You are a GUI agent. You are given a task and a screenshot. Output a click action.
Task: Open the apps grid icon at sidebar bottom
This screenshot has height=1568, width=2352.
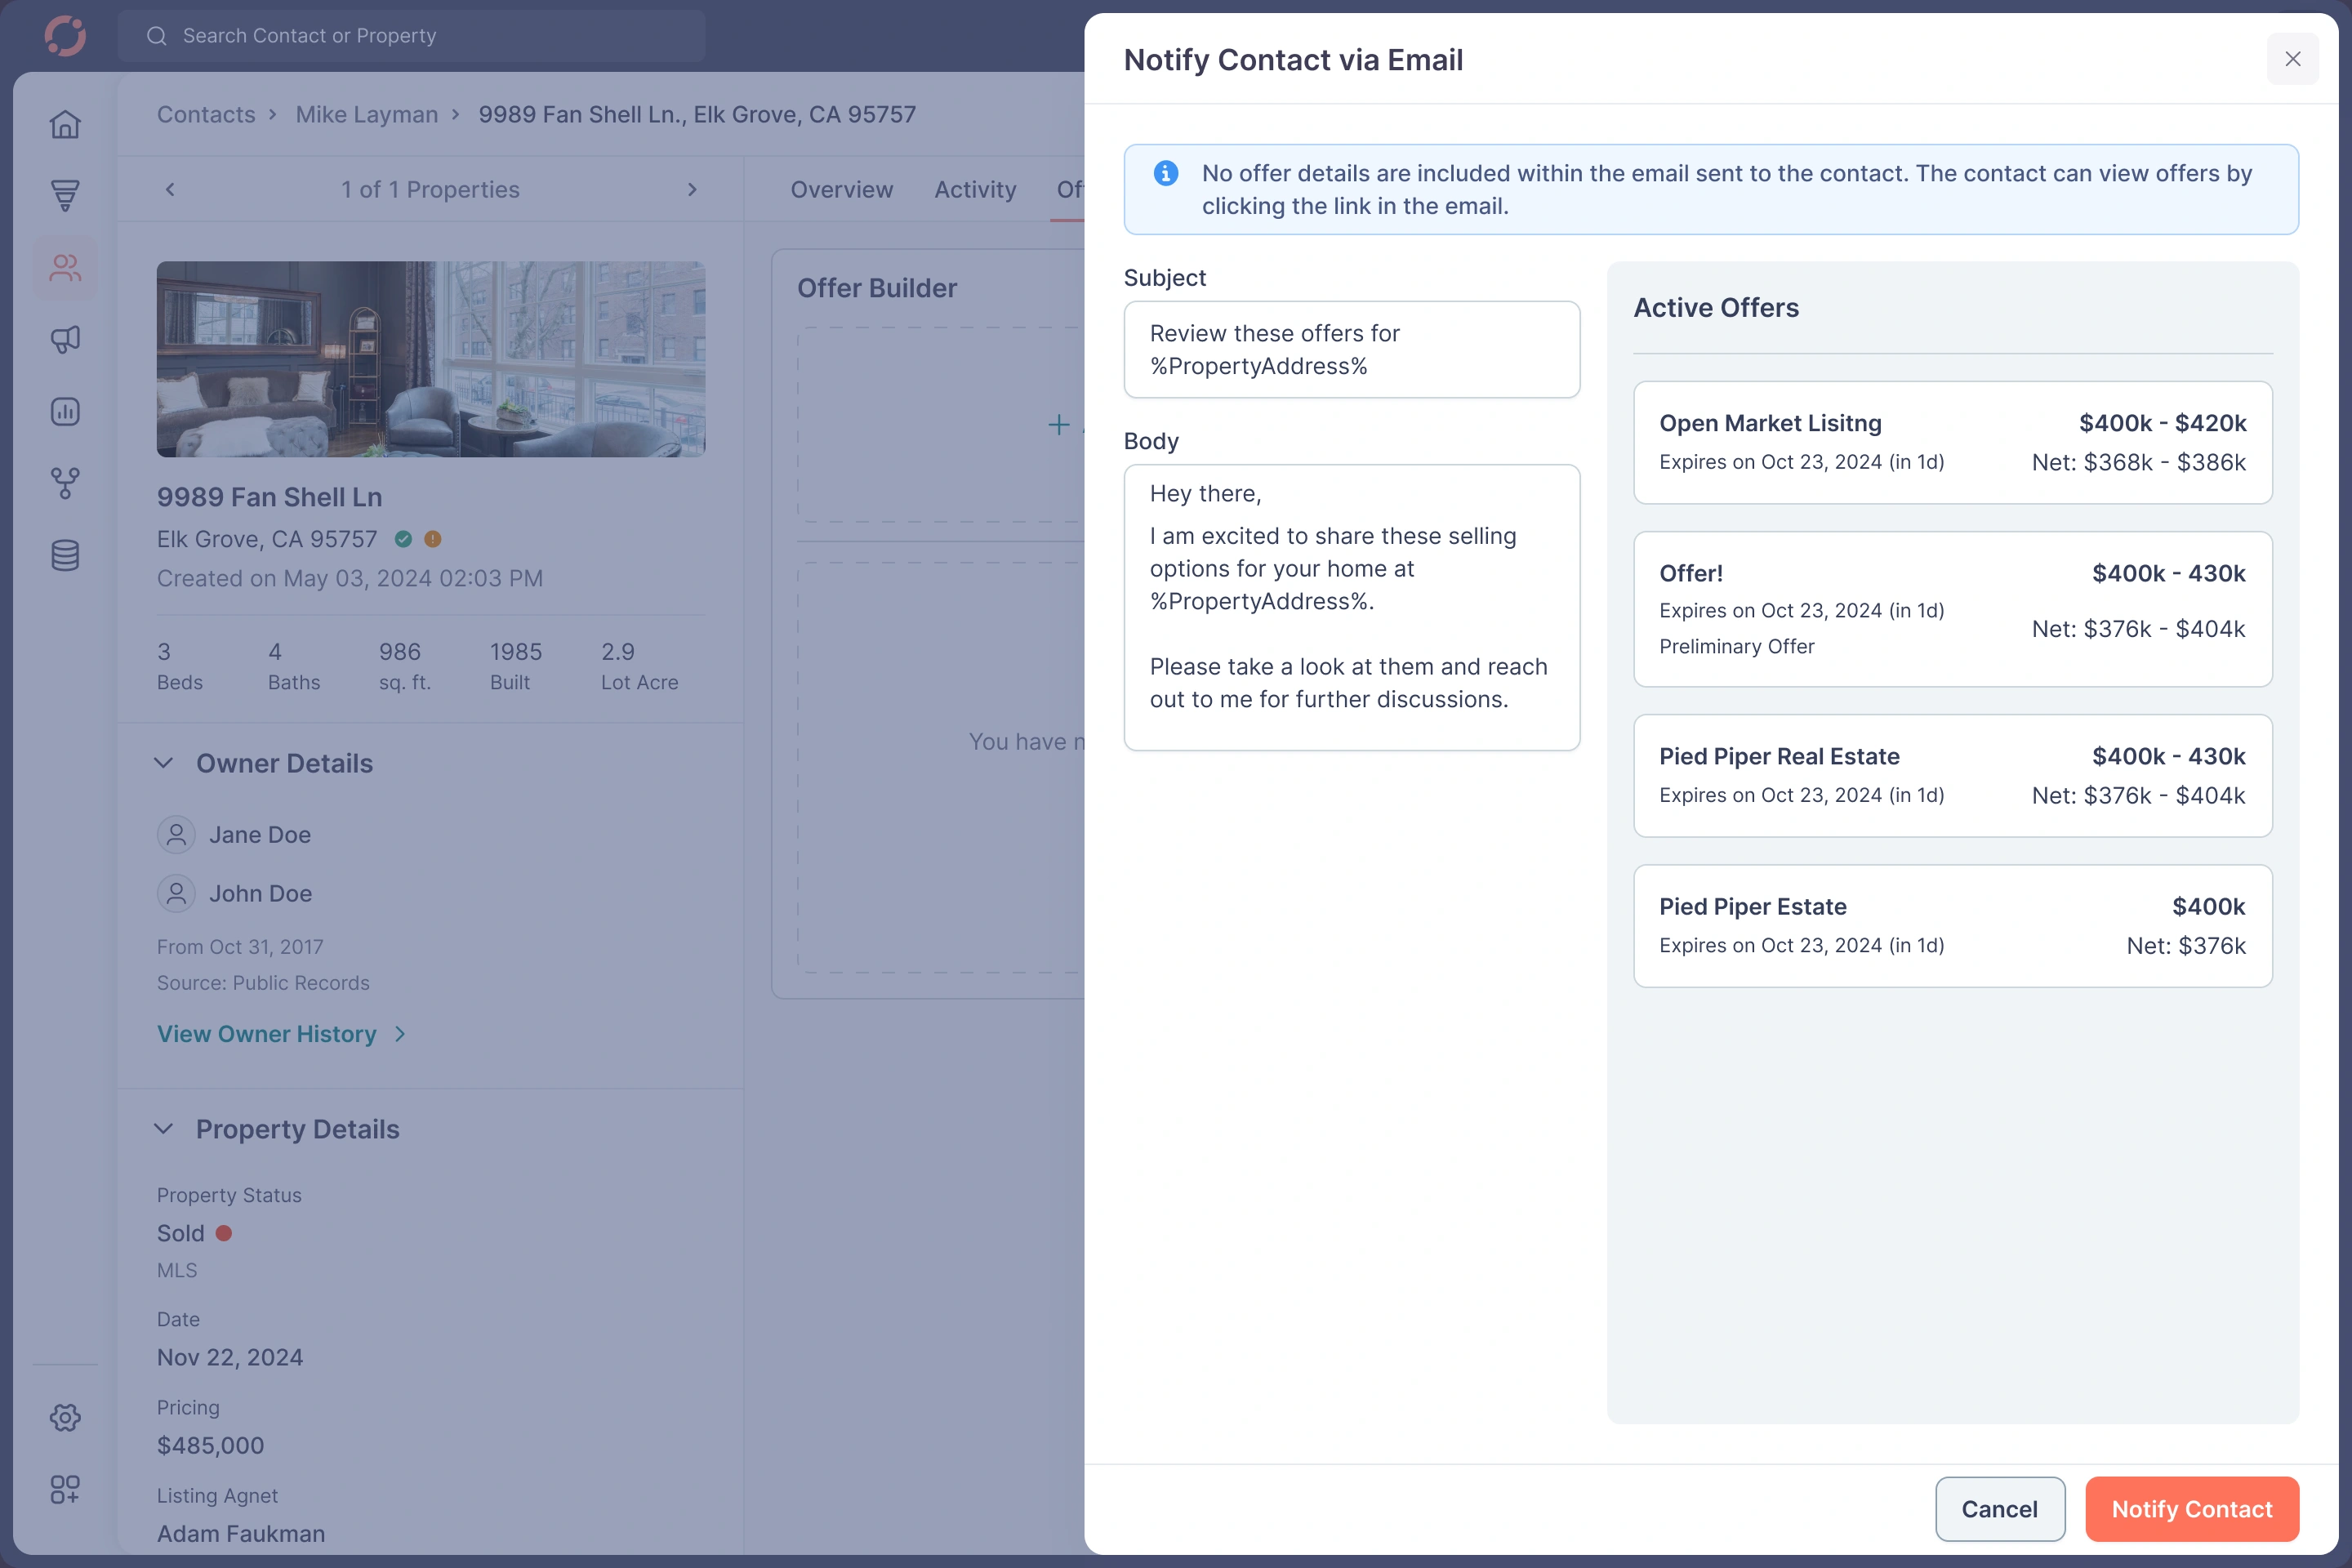point(64,1489)
